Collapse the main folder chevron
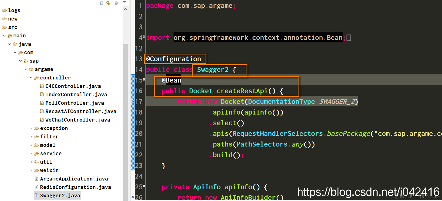Image resolution: width=442 pixels, height=201 pixels. [x=4, y=36]
